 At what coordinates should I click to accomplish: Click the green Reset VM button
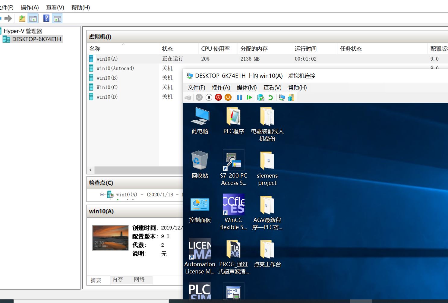pos(249,97)
